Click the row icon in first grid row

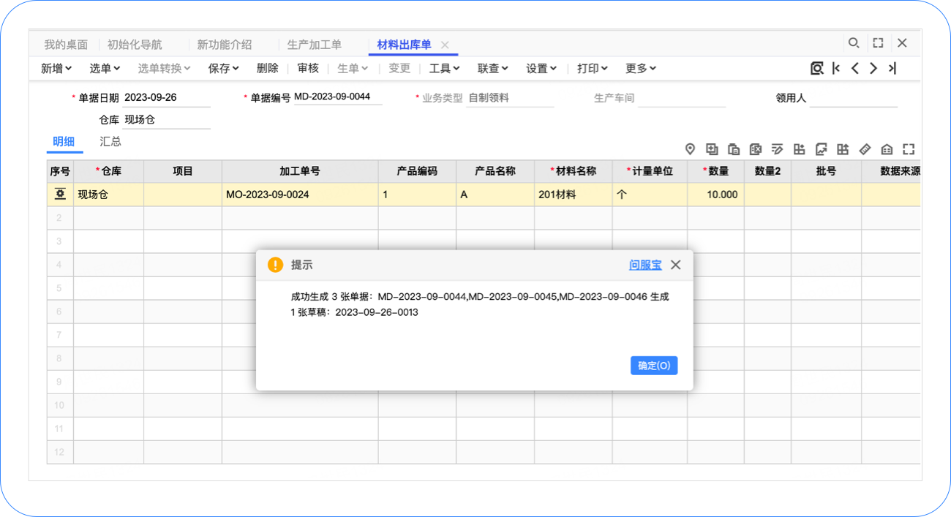point(60,195)
